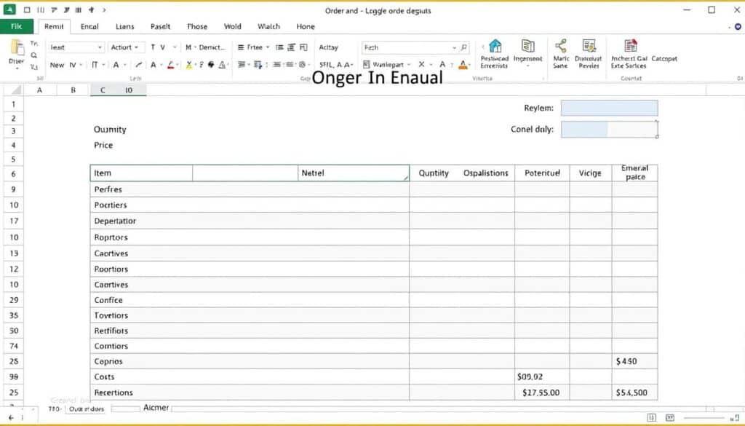Click the select-all corner triangle
This screenshot has width=745, height=426.
click(16, 90)
